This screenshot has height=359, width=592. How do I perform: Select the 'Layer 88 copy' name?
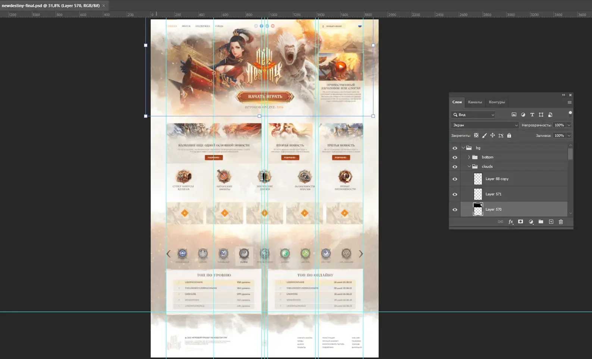coord(497,179)
